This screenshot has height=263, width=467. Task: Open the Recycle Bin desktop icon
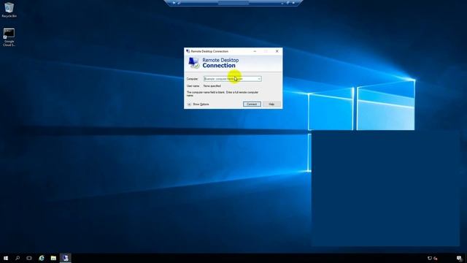point(9,9)
